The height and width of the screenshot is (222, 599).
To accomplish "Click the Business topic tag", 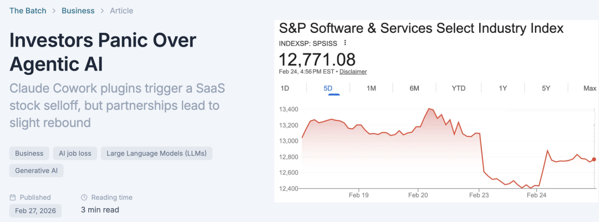I will coord(29,153).
